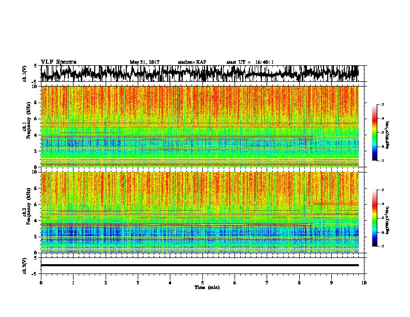Screen dimensions: 410x317
Task: Click the ch.2 color scale bar
Action: pyautogui.click(x=374, y=218)
